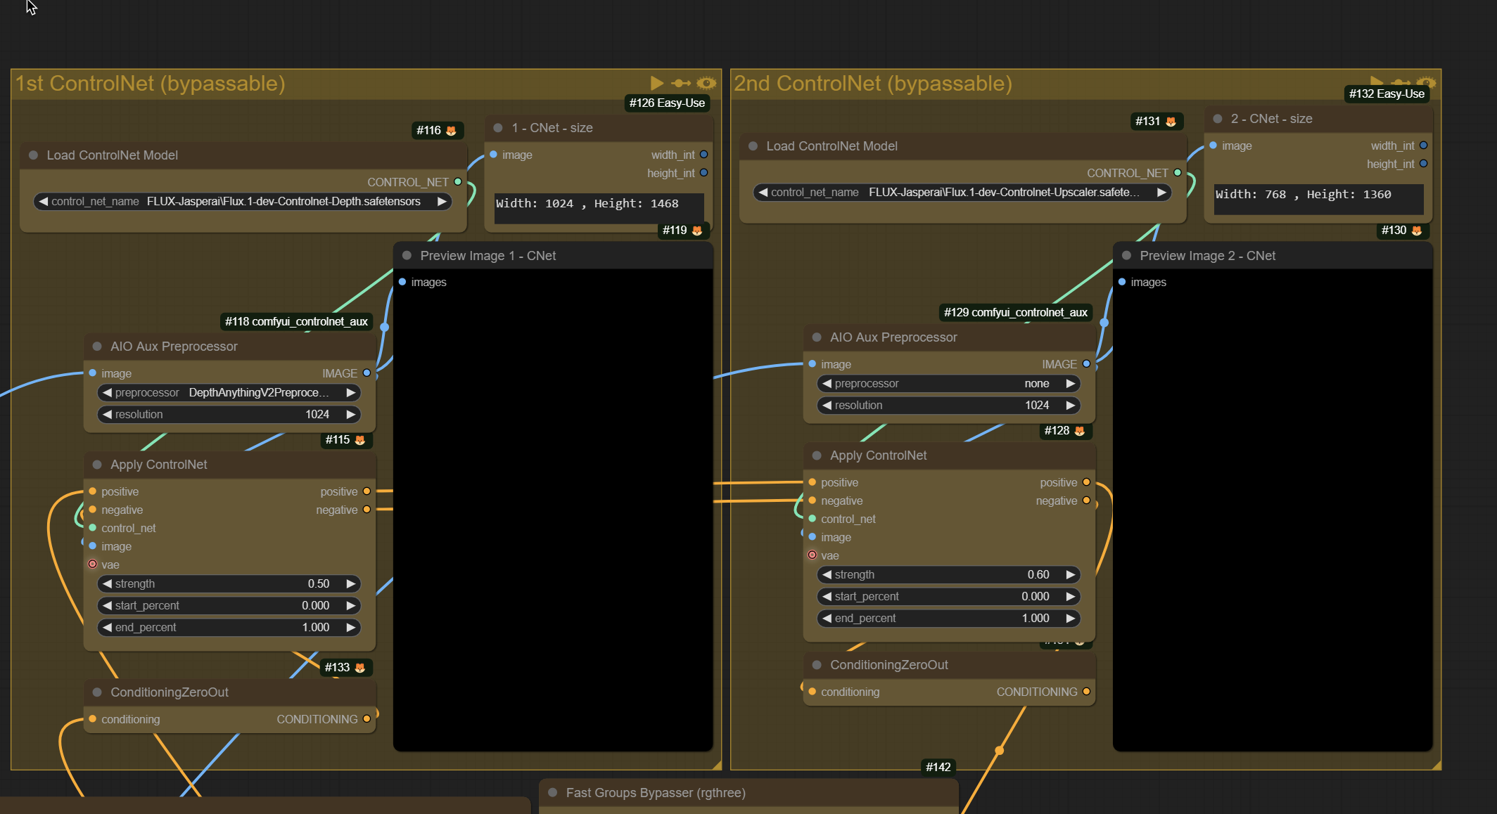The height and width of the screenshot is (814, 1497).
Task: Click the Fast Groups Bypasser (rgthree) title
Action: [x=656, y=793]
